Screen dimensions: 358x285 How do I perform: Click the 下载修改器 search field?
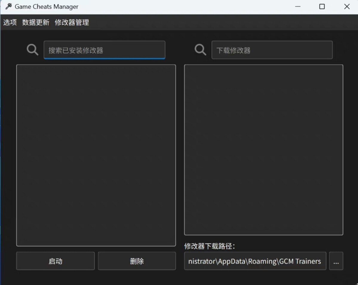(x=272, y=50)
